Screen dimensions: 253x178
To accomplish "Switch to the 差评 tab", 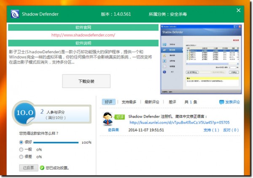I will pos(172,102).
